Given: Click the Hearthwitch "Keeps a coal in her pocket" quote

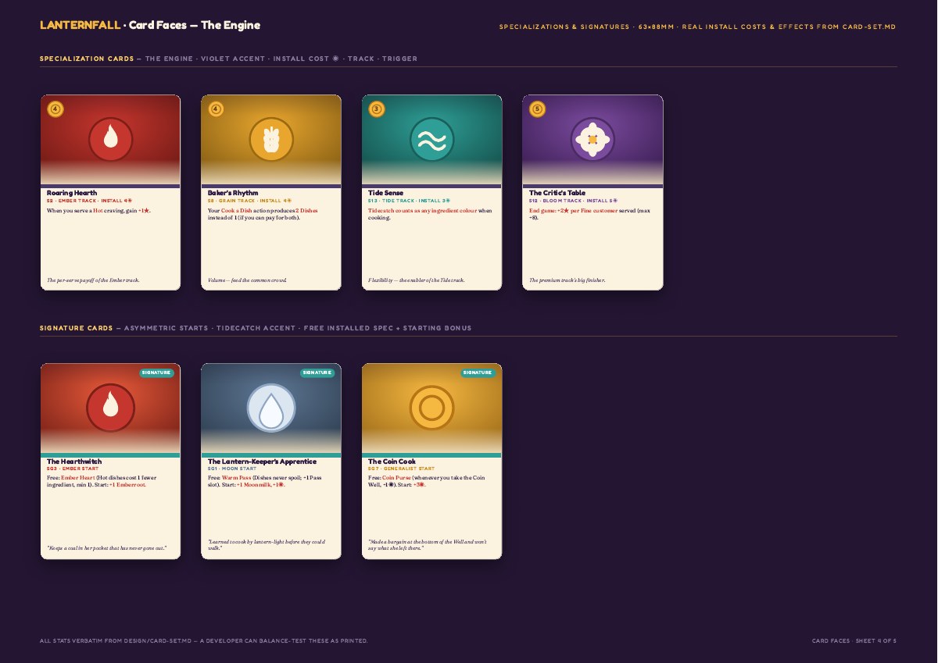Looking at the screenshot, I should tap(106, 548).
